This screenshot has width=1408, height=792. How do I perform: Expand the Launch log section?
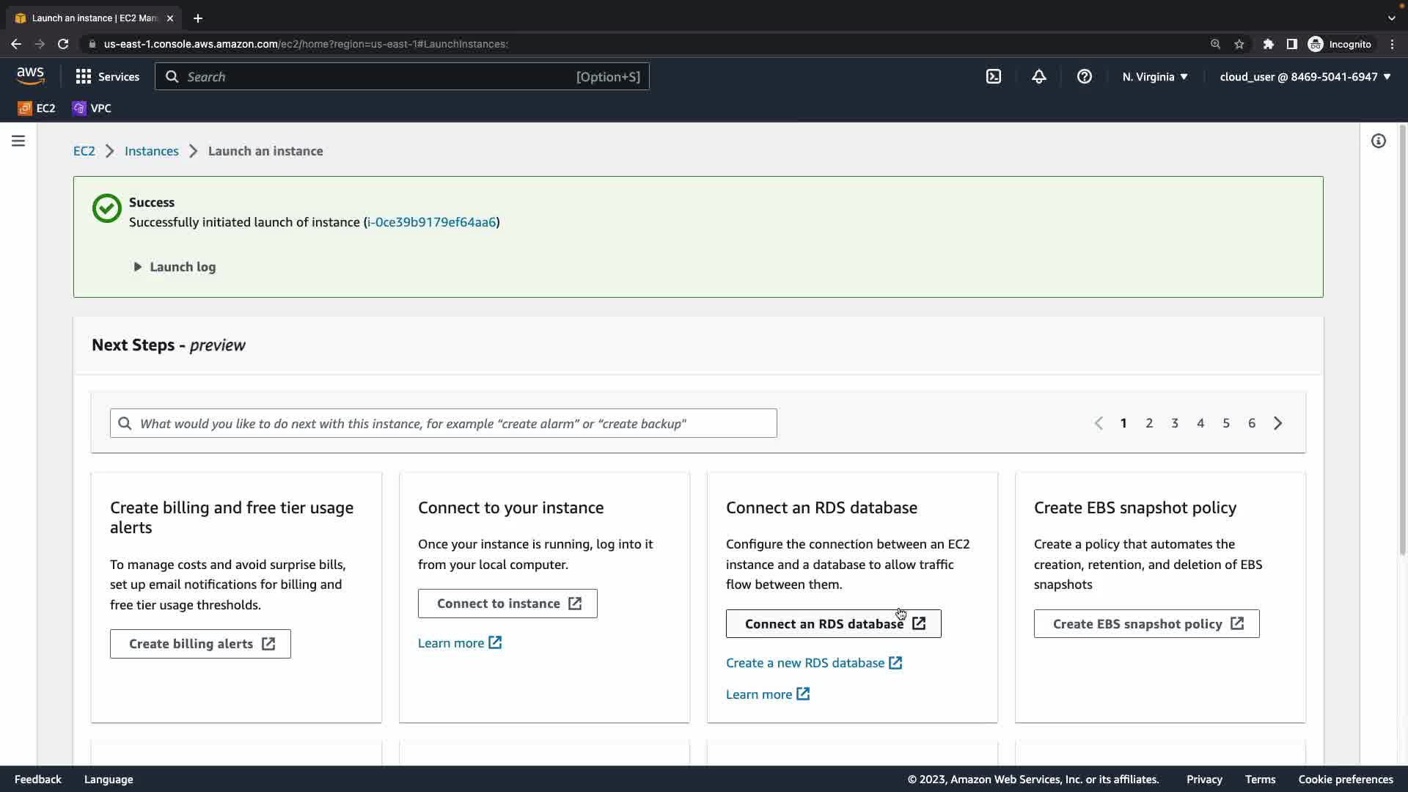pyautogui.click(x=175, y=267)
